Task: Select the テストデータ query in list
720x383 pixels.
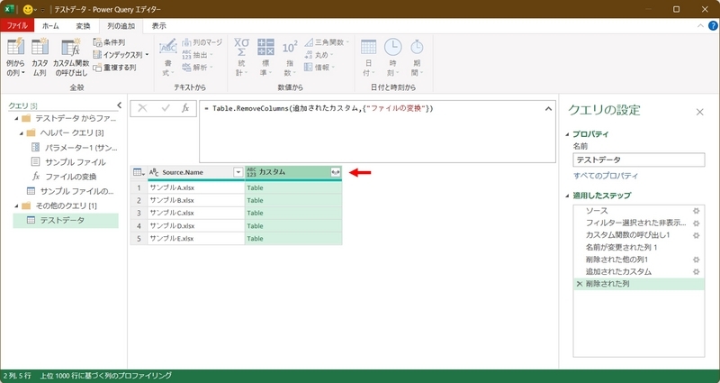Action: [x=66, y=220]
